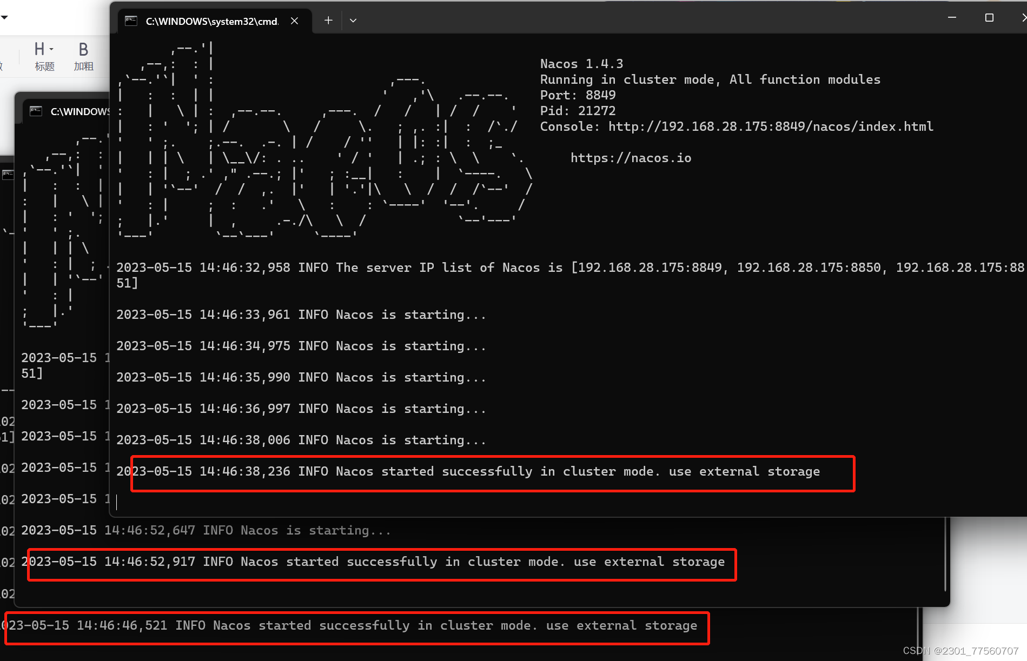Click the 14:46:52,647 'Nacos is starting...' line in second window
The width and height of the screenshot is (1027, 661).
coord(206,530)
